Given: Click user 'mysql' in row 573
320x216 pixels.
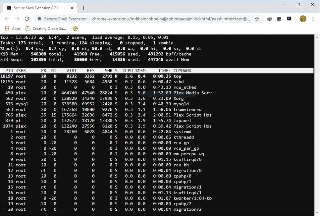Looking at the screenshot, I should [x=22, y=104].
